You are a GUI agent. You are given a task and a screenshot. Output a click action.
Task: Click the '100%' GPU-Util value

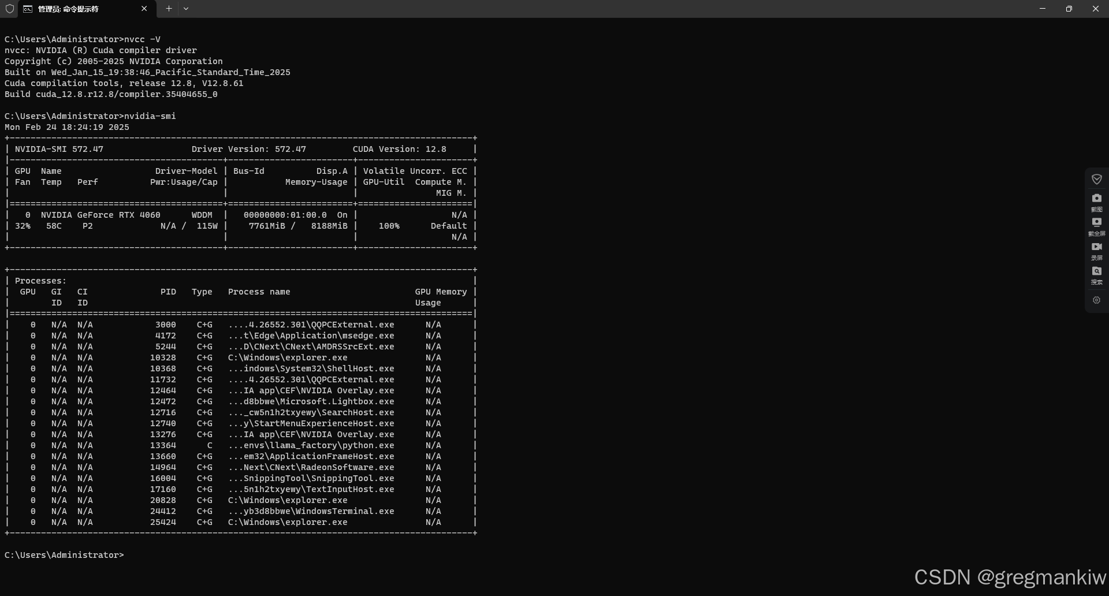389,226
